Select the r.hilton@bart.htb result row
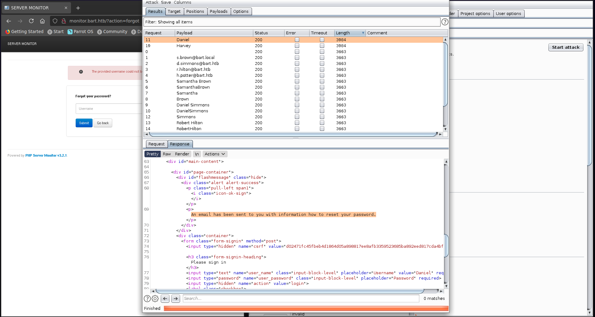This screenshot has height=317, width=595. tap(293, 69)
